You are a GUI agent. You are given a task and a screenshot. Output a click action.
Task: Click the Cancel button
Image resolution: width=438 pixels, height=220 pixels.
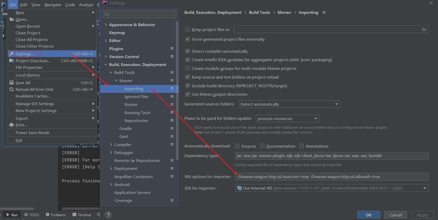(396, 215)
